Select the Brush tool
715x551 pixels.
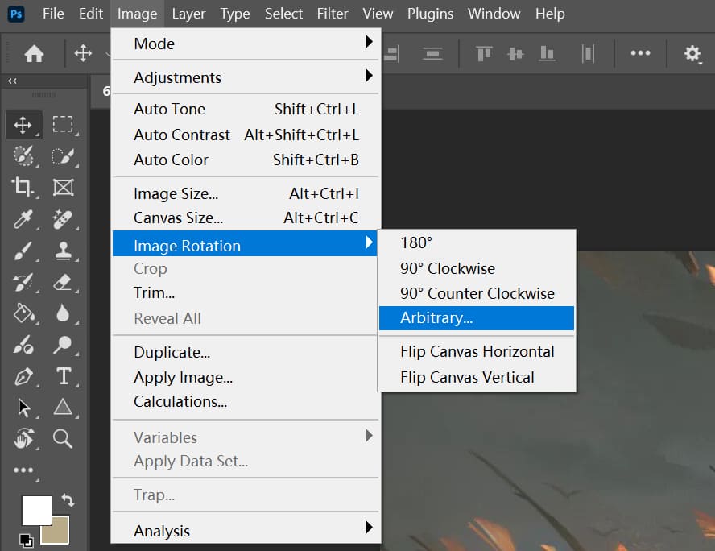point(23,251)
